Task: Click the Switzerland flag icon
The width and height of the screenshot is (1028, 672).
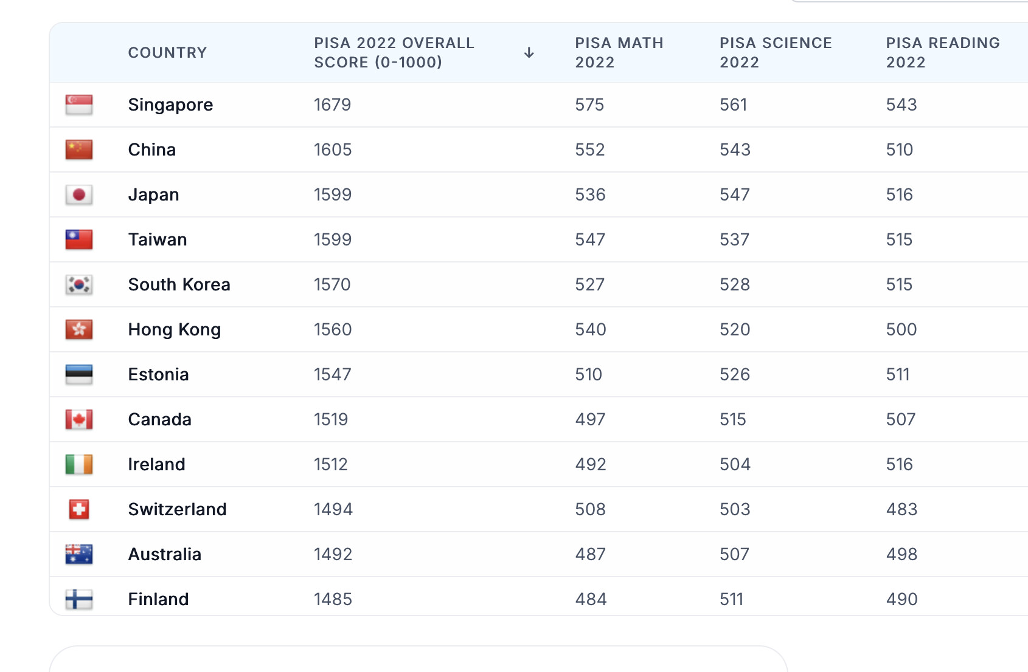Action: 79,510
